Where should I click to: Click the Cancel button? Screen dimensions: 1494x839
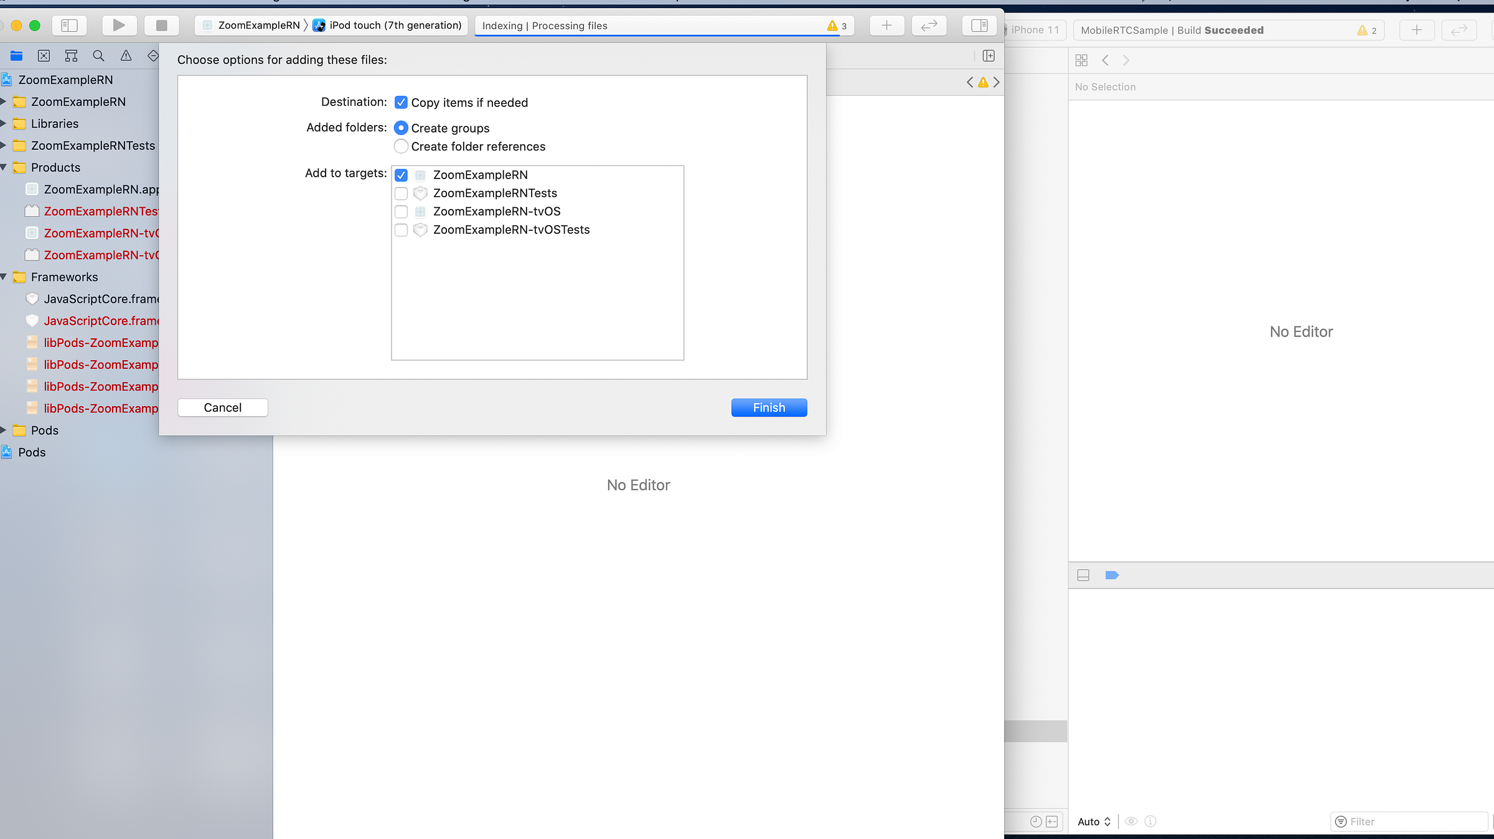(x=222, y=408)
